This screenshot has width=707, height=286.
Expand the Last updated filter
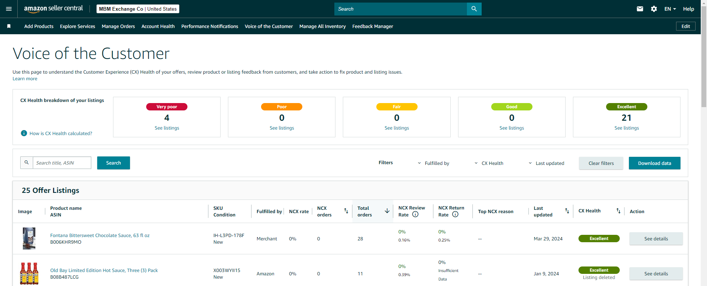pos(546,163)
